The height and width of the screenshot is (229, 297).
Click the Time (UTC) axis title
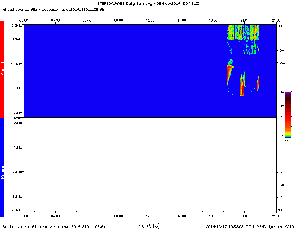pyautogui.click(x=146, y=226)
